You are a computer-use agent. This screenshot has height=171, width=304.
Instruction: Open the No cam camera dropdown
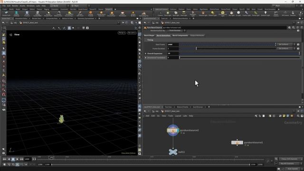(x=132, y=33)
